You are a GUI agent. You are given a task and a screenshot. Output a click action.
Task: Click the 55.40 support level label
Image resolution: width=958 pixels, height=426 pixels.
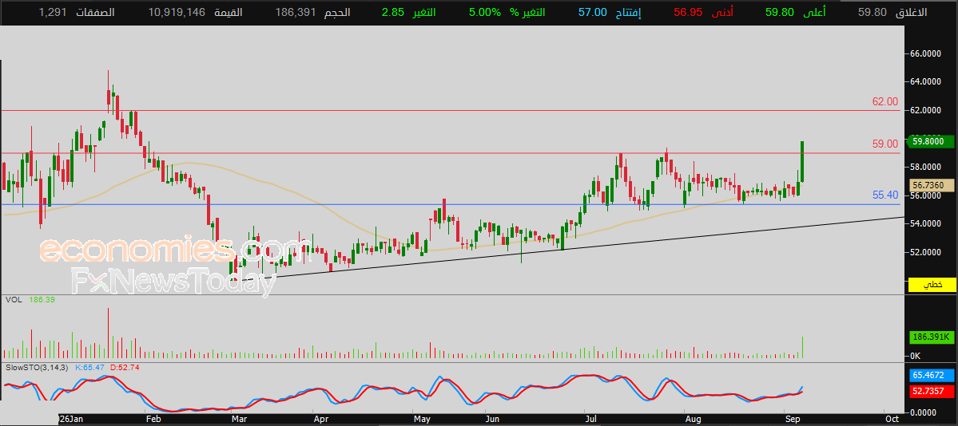click(884, 195)
